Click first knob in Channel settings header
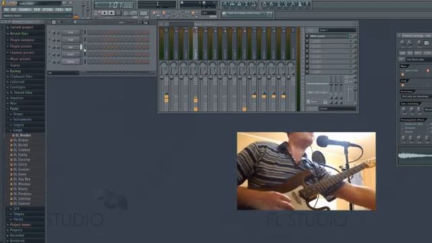432x243 pixels. pos(402,43)
